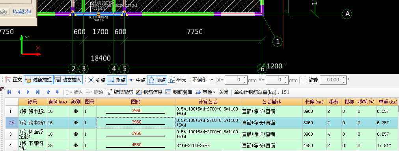
Task: Select row 4 header number
Action: (12, 145)
